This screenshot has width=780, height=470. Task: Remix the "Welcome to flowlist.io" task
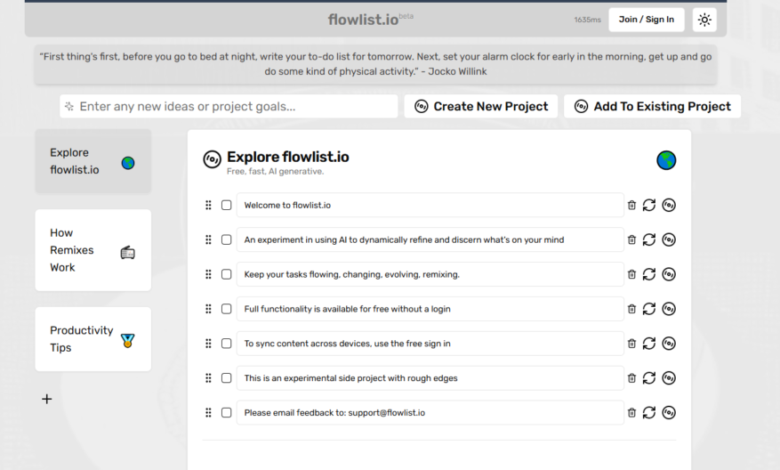[x=669, y=205]
